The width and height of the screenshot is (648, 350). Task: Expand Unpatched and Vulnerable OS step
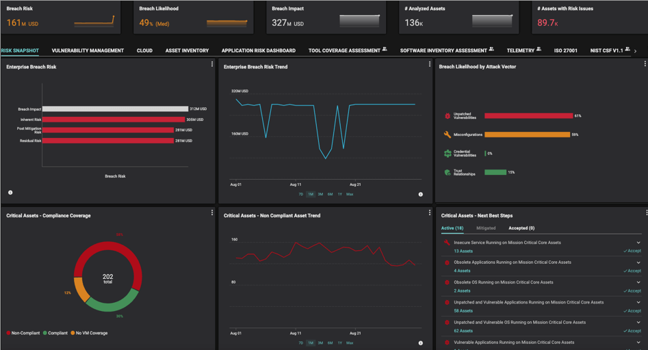[638, 323]
